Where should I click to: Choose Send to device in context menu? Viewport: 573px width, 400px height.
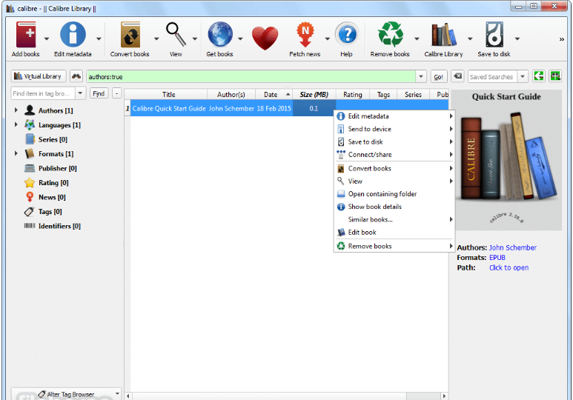pyautogui.click(x=394, y=129)
